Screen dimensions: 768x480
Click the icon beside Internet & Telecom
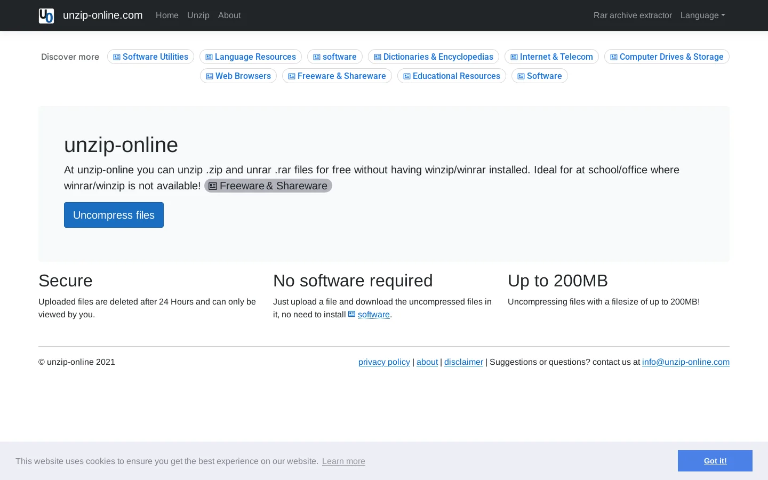[x=514, y=57]
